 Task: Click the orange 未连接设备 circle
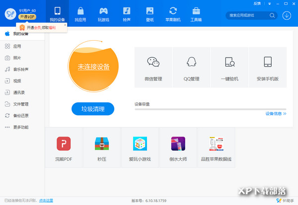point(93,67)
